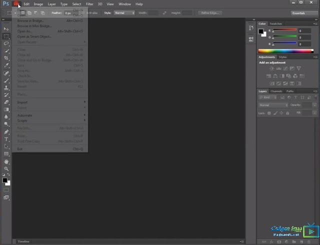The width and height of the screenshot is (320, 245).
Task: Toggle lock all
Action: point(287,113)
